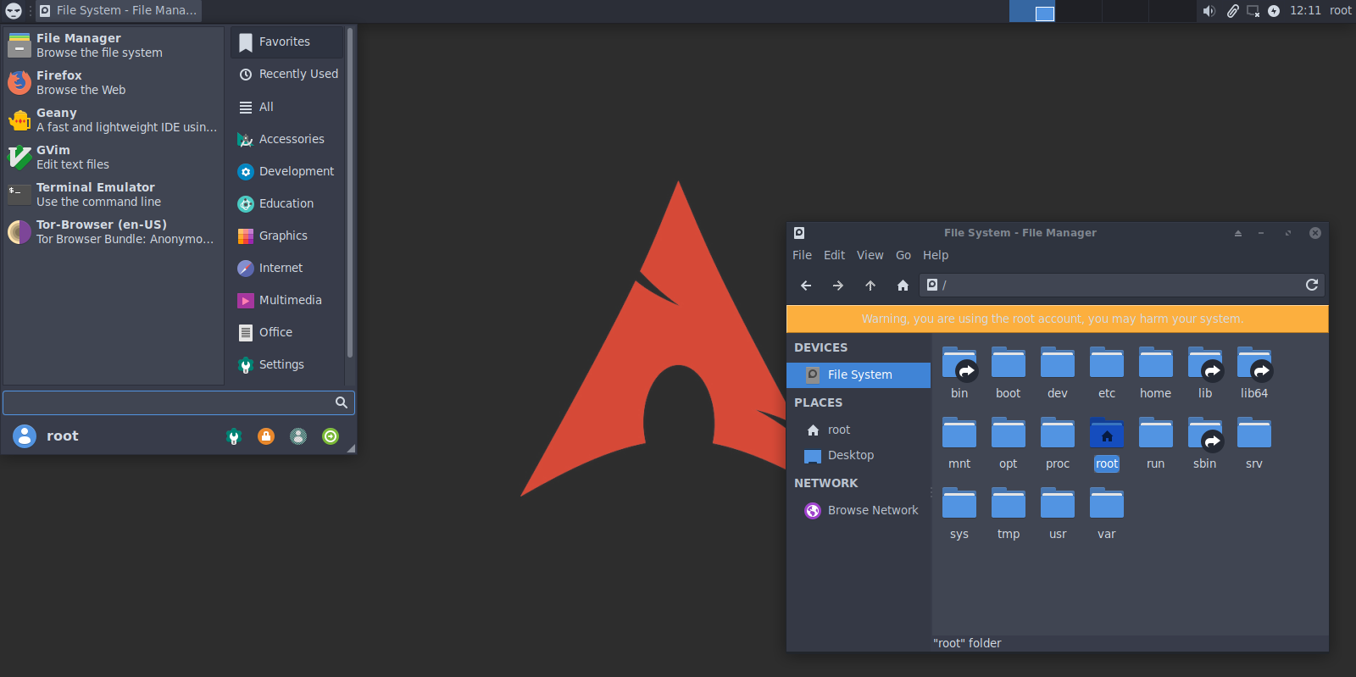Screen dimensions: 1356x677
Task: Go to parent folder arrow
Action: point(870,286)
